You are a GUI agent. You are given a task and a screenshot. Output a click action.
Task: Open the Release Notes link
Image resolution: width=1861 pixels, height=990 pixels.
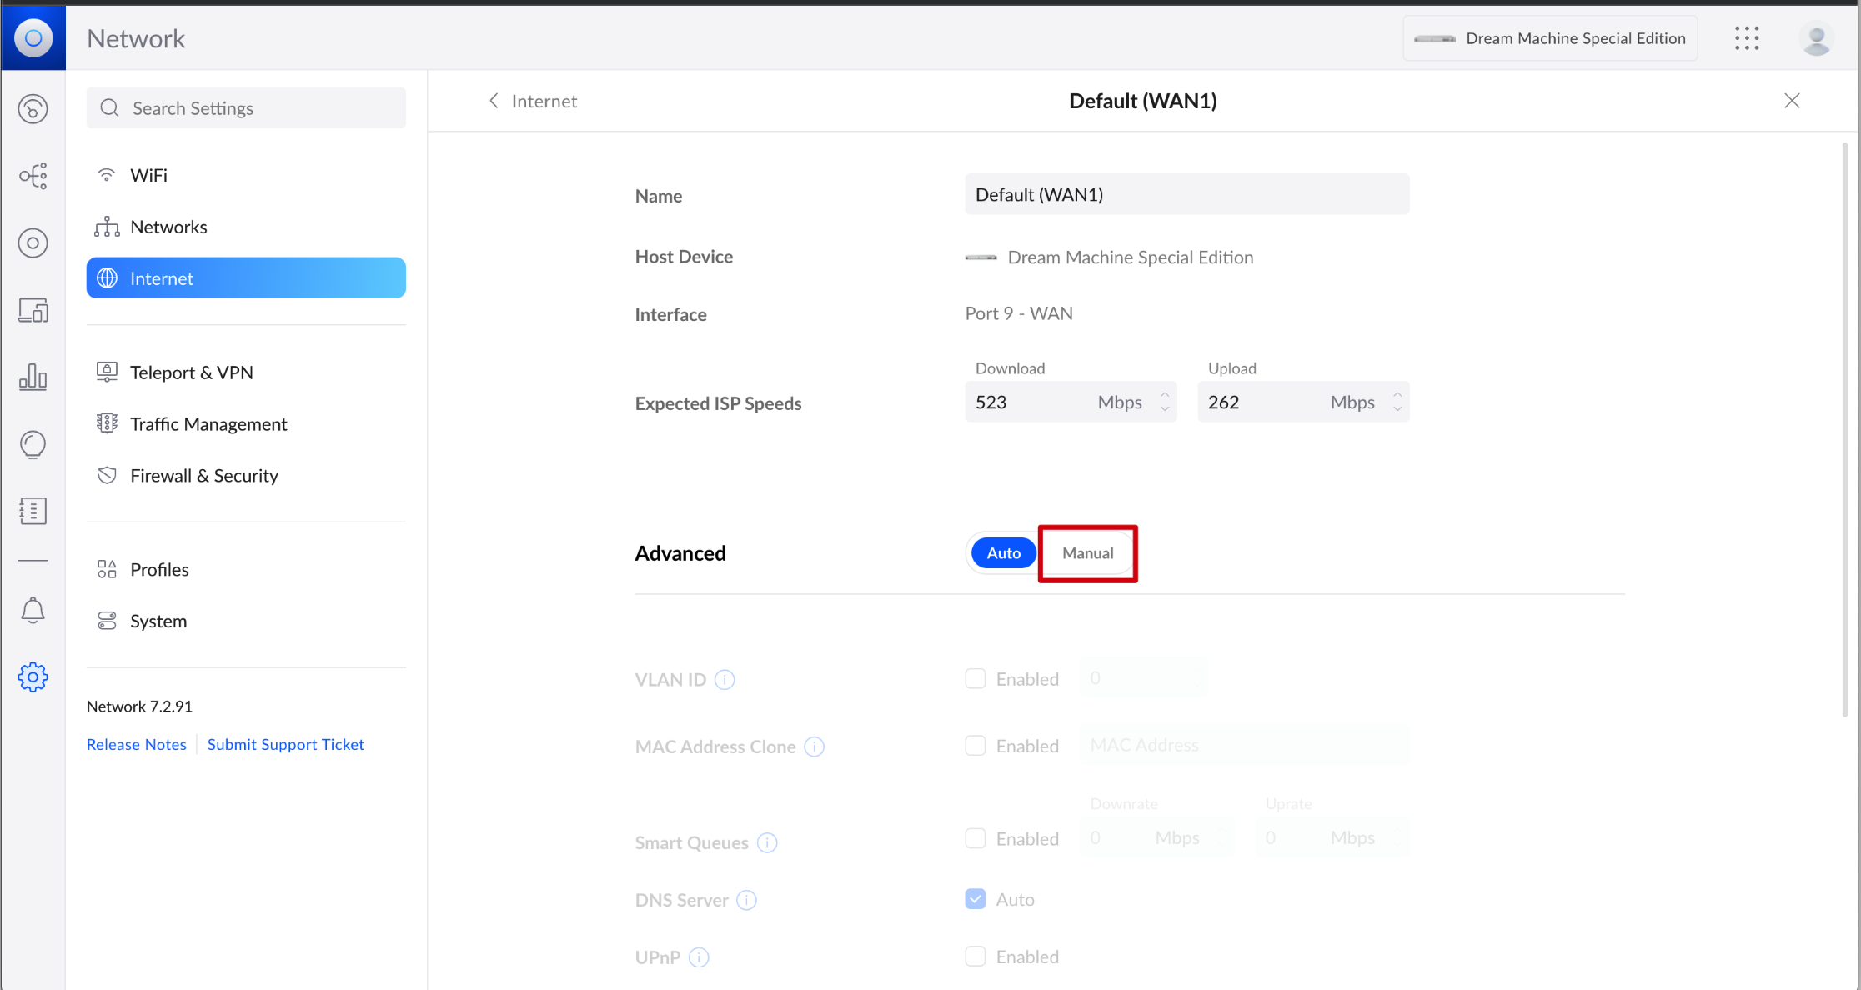point(137,744)
